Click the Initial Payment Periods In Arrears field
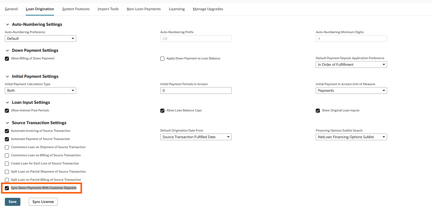 (x=195, y=91)
